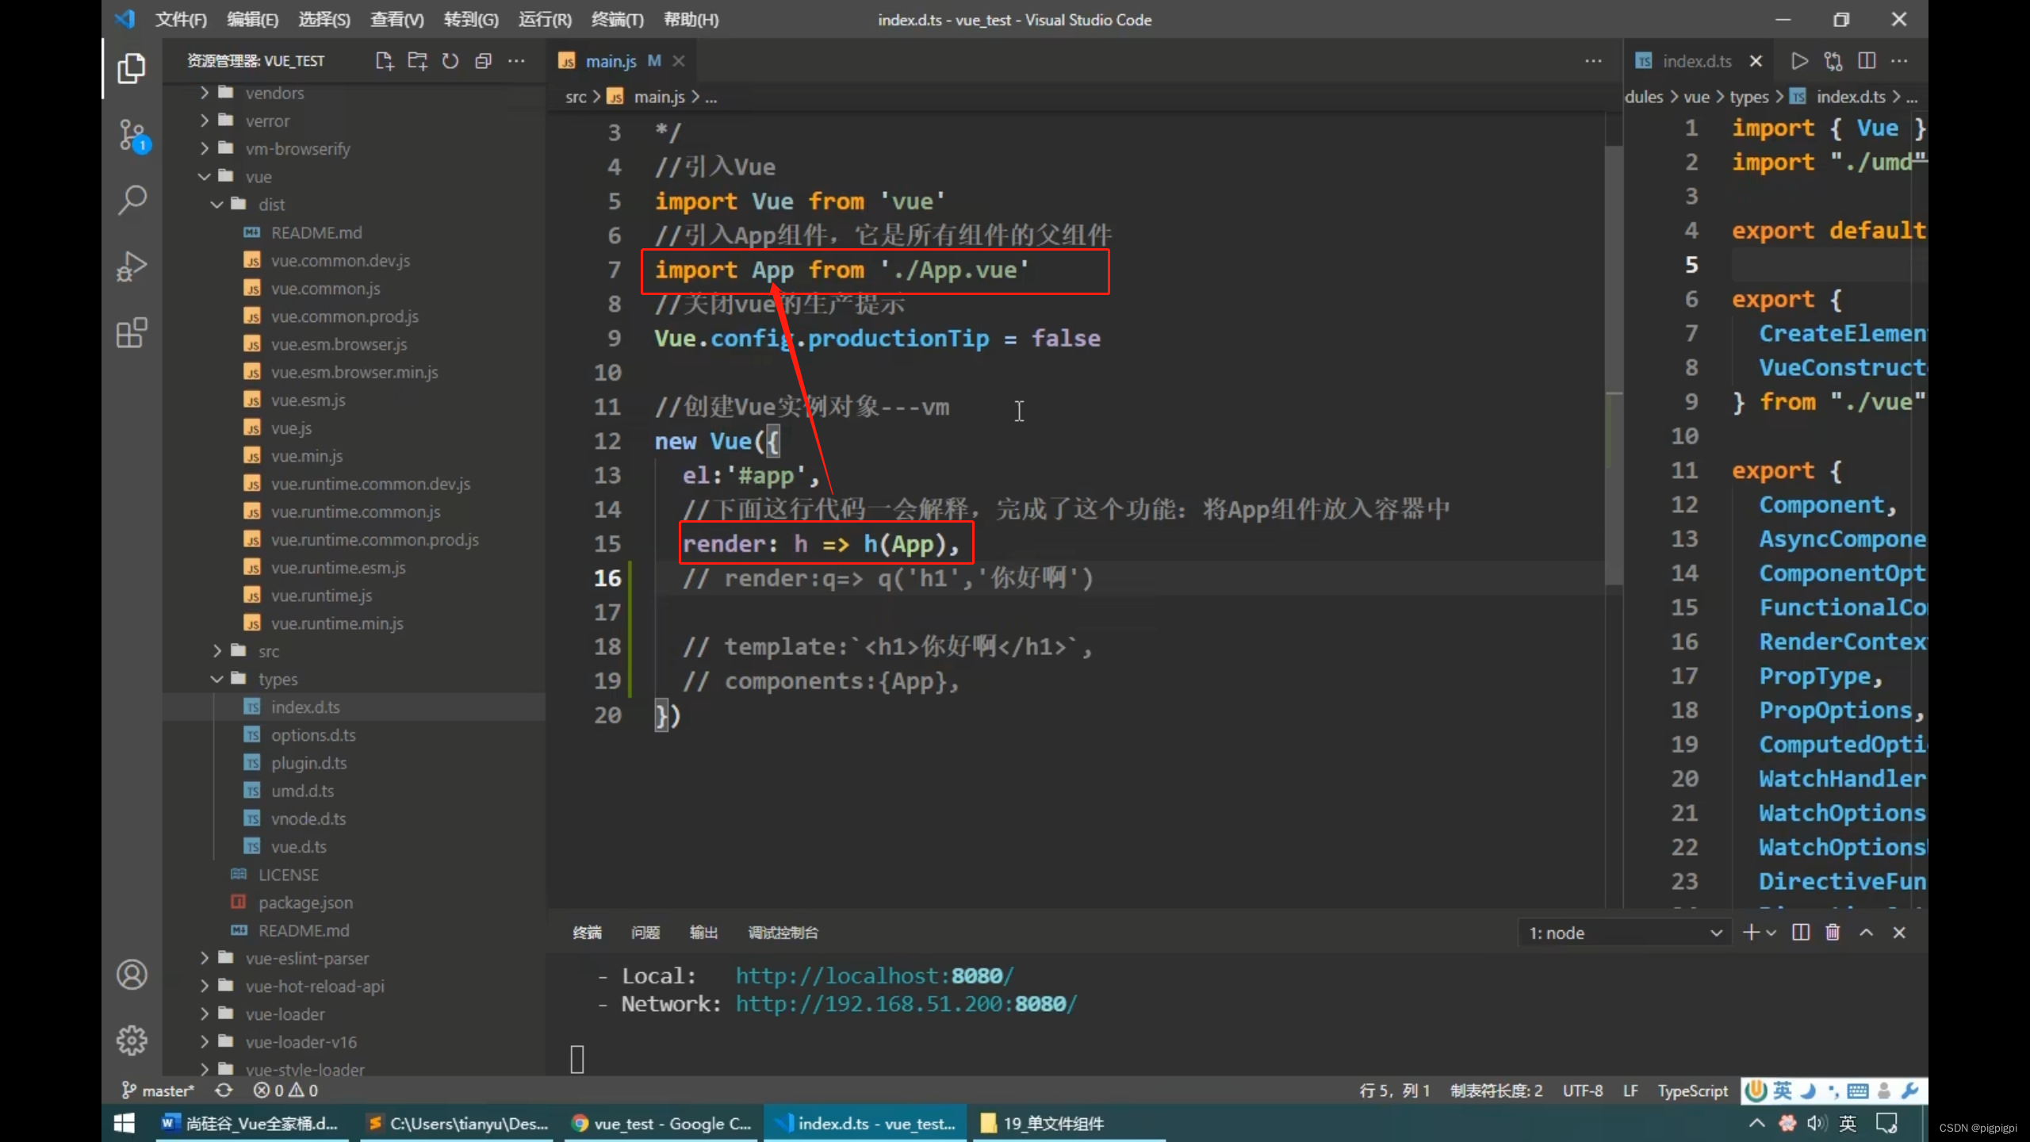Close the terminal panel
2030x1142 pixels.
[x=1899, y=933]
